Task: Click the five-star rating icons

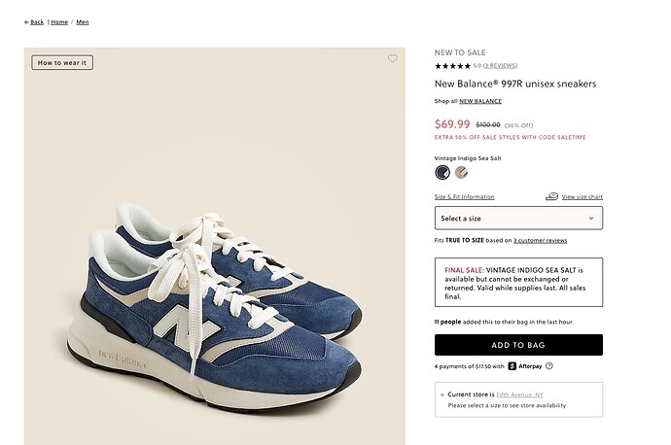Action: click(452, 66)
